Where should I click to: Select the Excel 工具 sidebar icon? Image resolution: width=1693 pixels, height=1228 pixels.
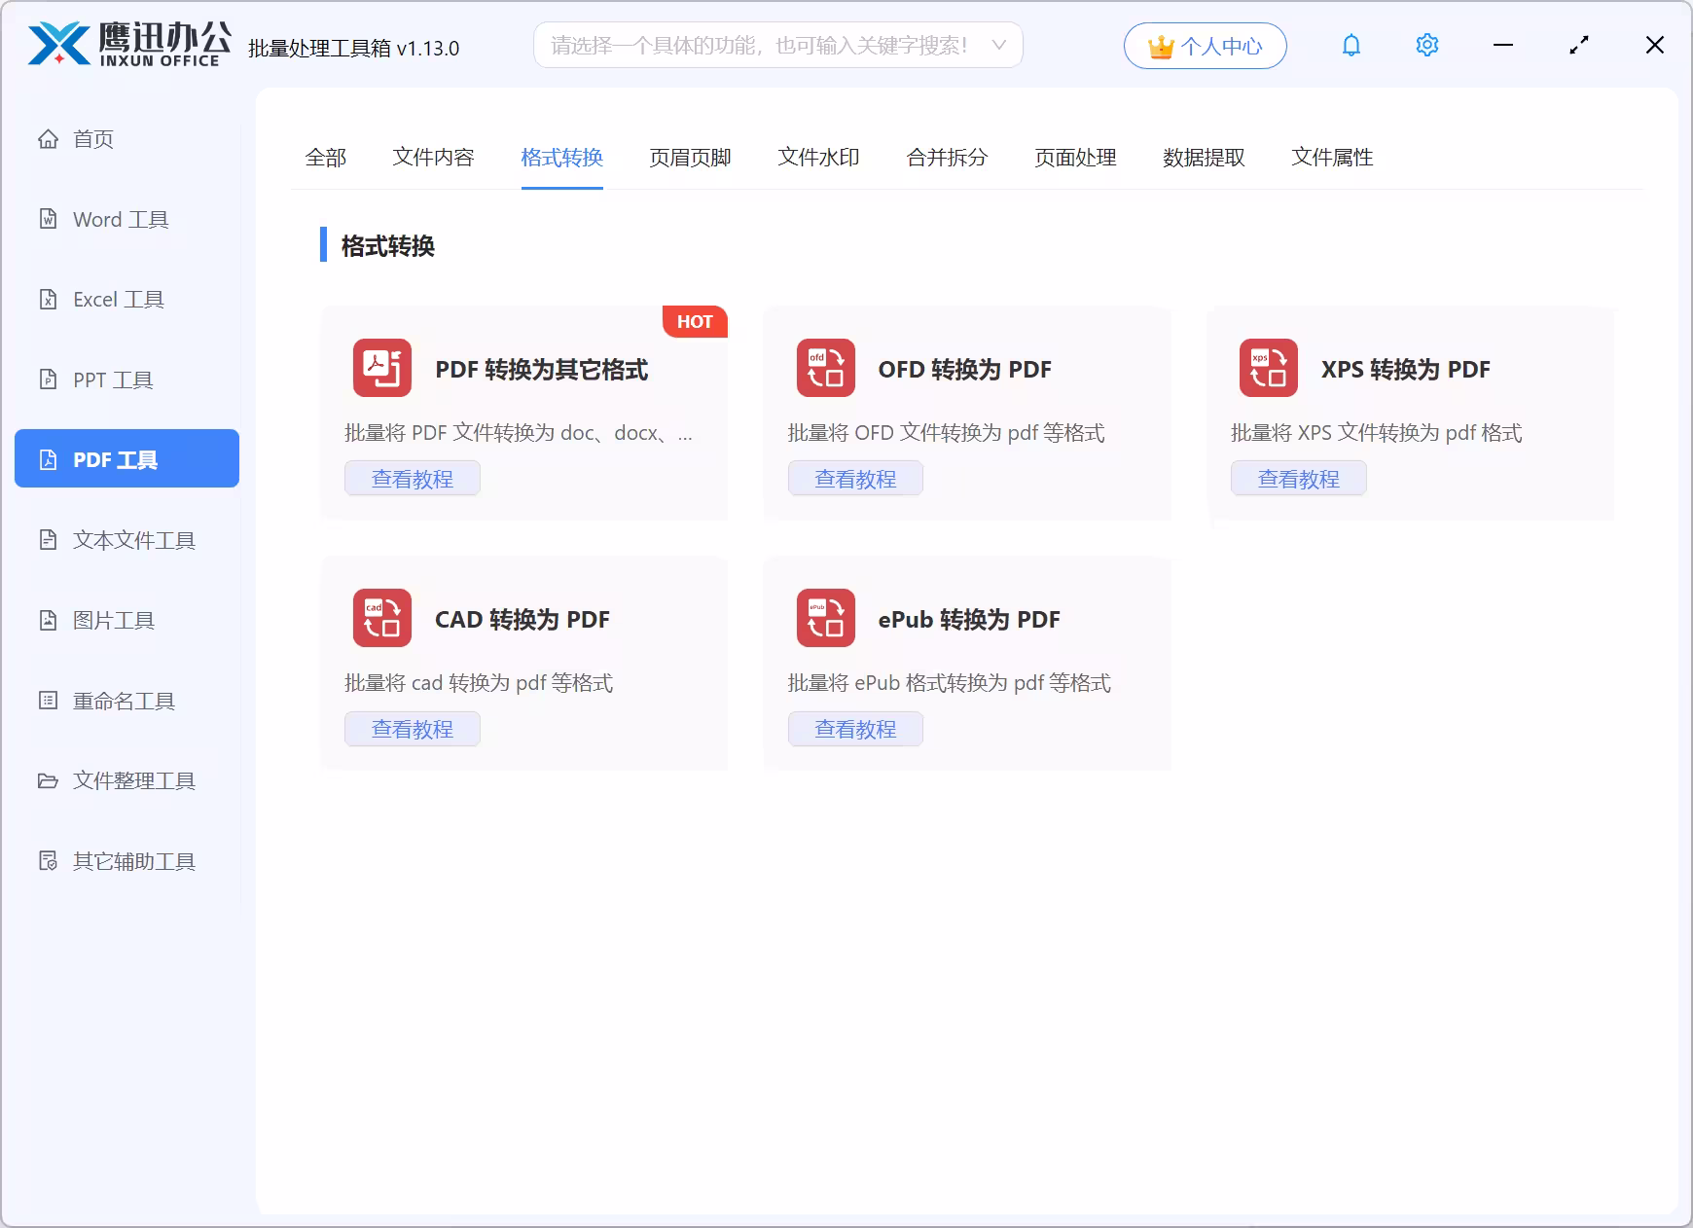pos(117,299)
